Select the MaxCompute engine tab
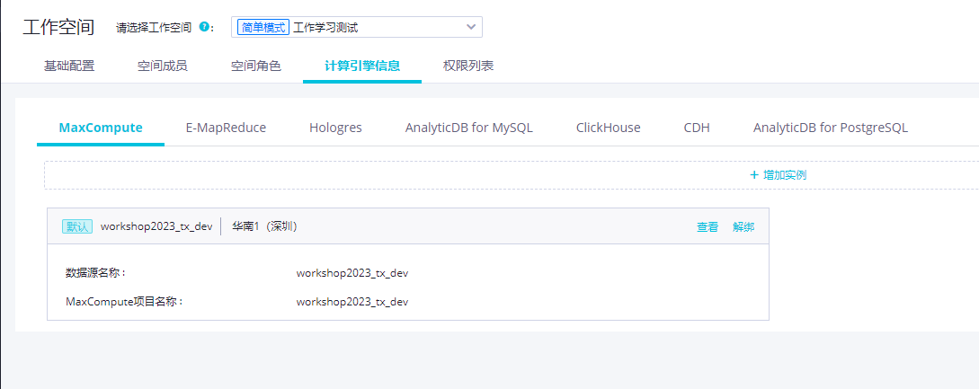This screenshot has height=389, width=979. [x=101, y=128]
